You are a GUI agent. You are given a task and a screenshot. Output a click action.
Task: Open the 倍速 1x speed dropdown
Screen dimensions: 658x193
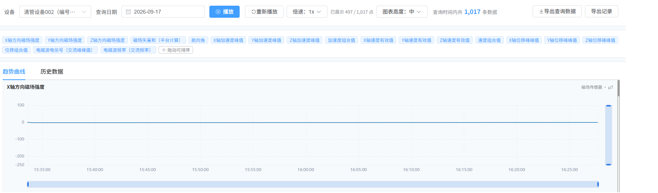[307, 12]
